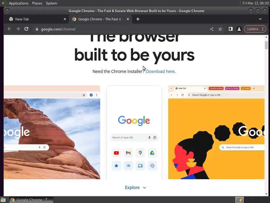Select the Google Chrome - The Fast tab
This screenshot has width=270, height=203.
click(100, 19)
